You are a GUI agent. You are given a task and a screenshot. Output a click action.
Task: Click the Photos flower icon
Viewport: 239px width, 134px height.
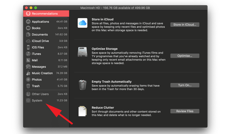28,80
